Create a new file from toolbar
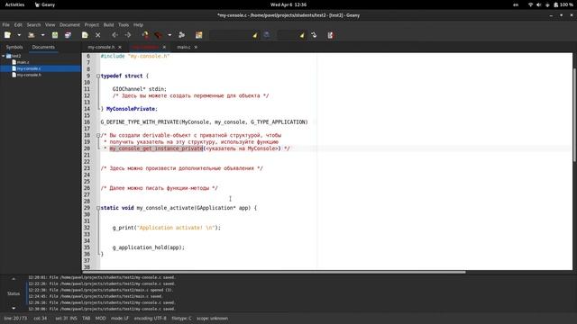 (8, 35)
